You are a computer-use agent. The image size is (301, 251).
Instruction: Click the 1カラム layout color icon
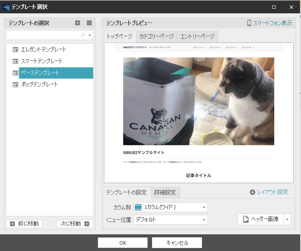pos(138,207)
